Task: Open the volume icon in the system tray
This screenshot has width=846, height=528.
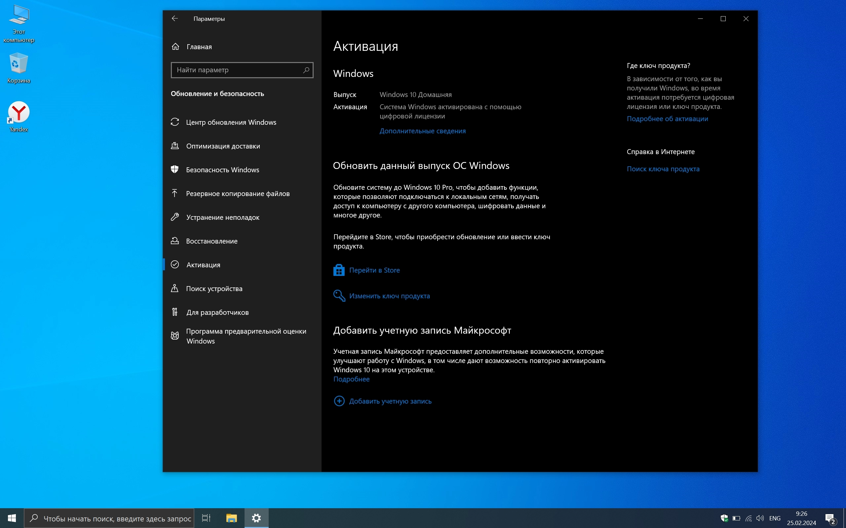Action: click(760, 518)
